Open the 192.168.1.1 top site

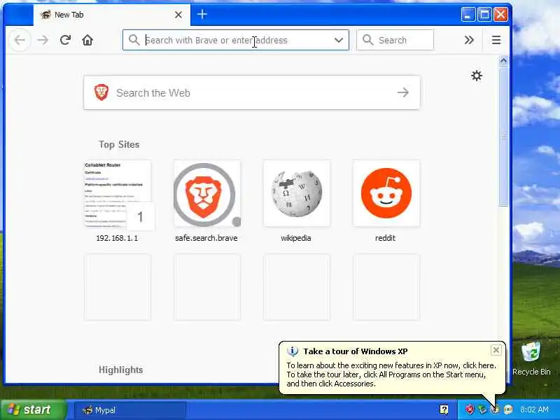(117, 201)
